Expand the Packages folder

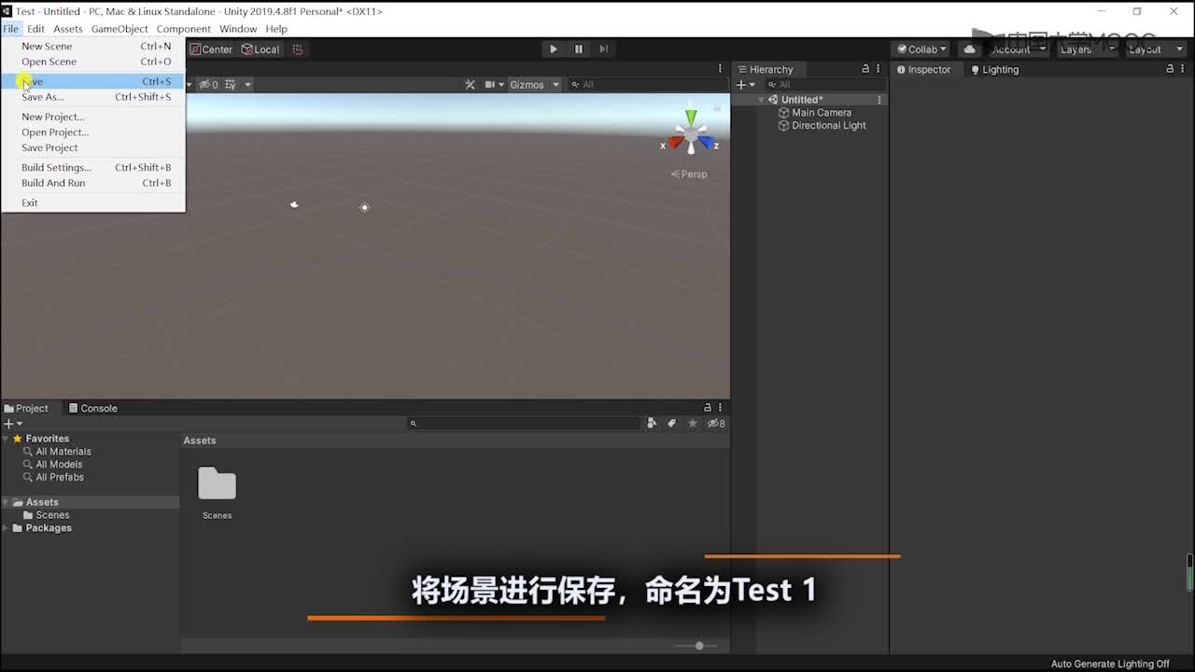tap(7, 528)
